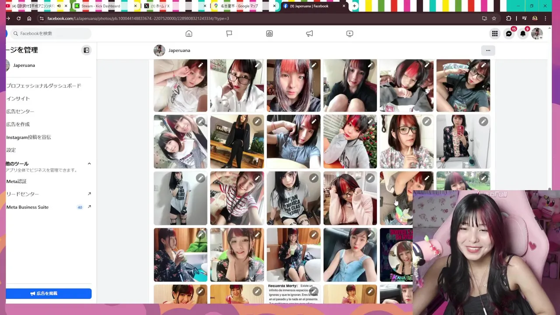The width and height of the screenshot is (560, 315).
Task: Open the Recuerda Morty text post thumbnail
Action: [x=293, y=294]
